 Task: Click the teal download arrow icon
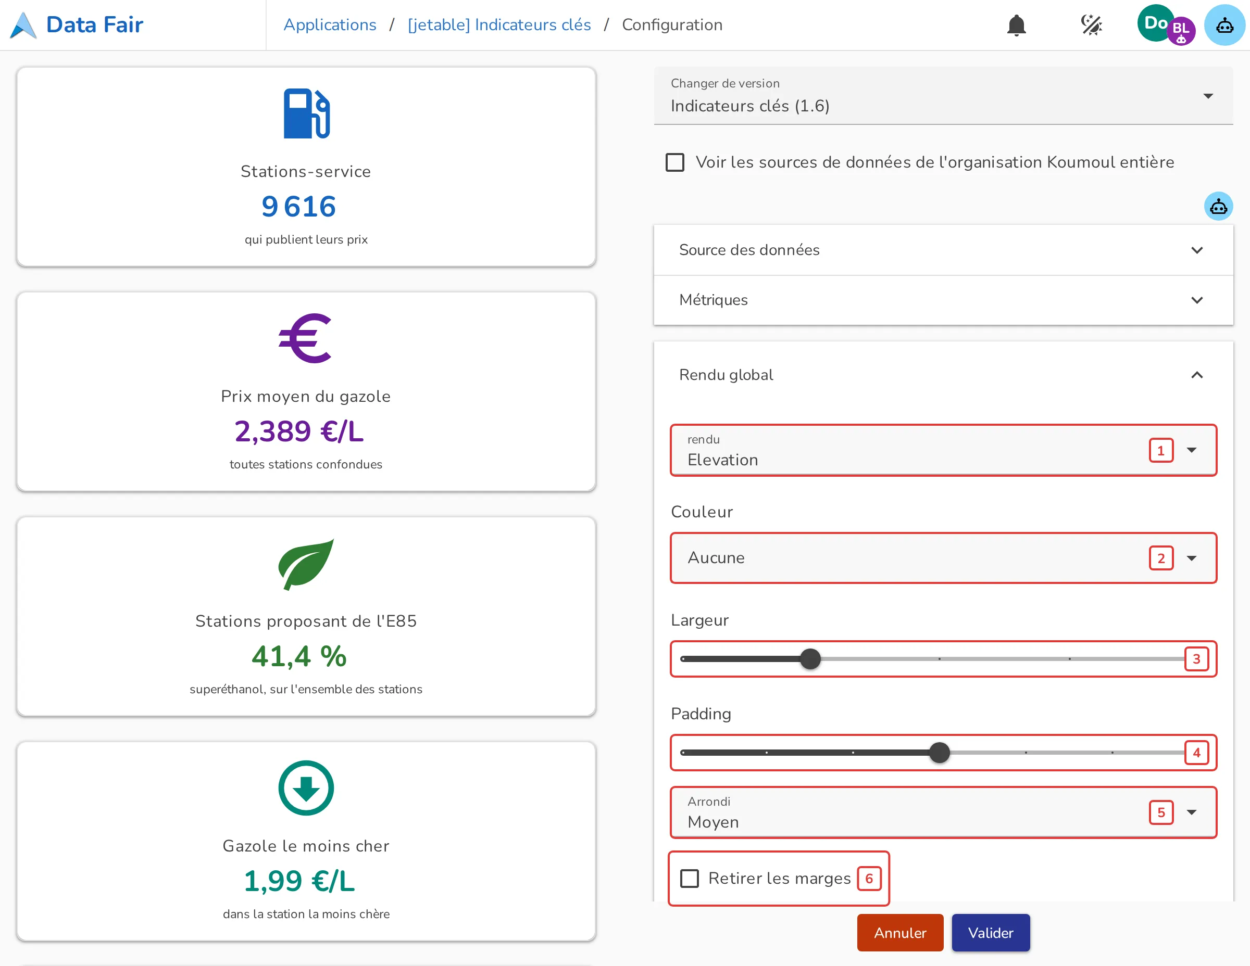click(306, 787)
